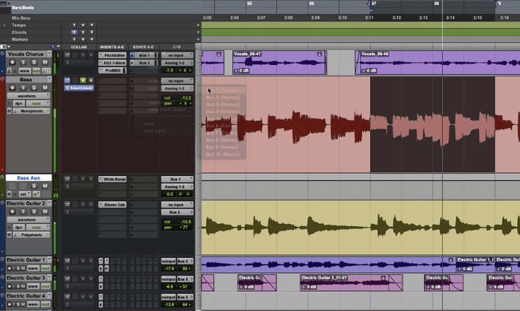The image size is (520, 311).
Task: Click TrackInput monitor button on Vocals Chorus
Action: pyautogui.click(x=23, y=62)
